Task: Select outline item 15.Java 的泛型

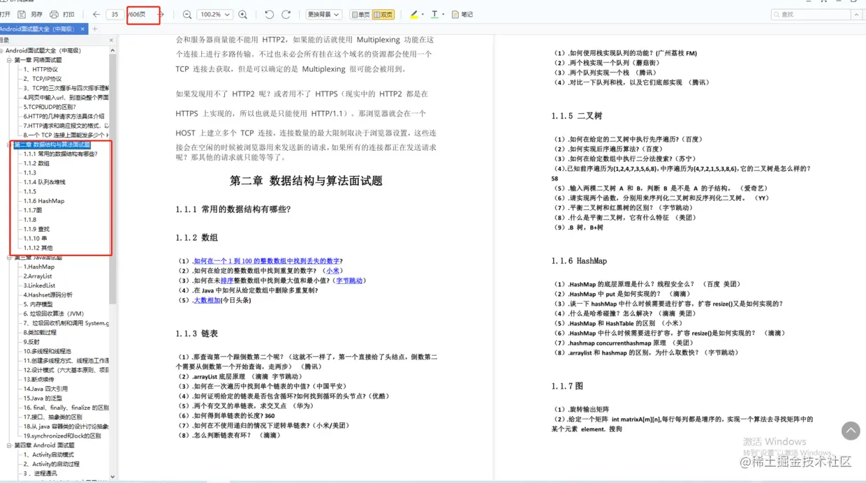Action: 43,398
